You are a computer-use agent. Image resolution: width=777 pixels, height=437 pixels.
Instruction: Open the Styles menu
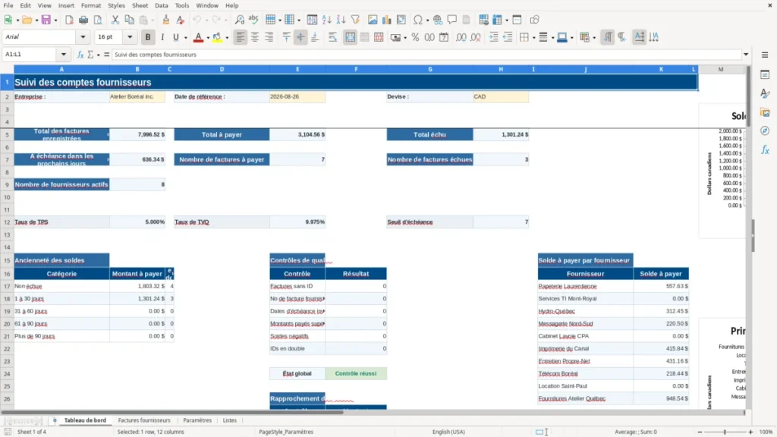tap(116, 5)
